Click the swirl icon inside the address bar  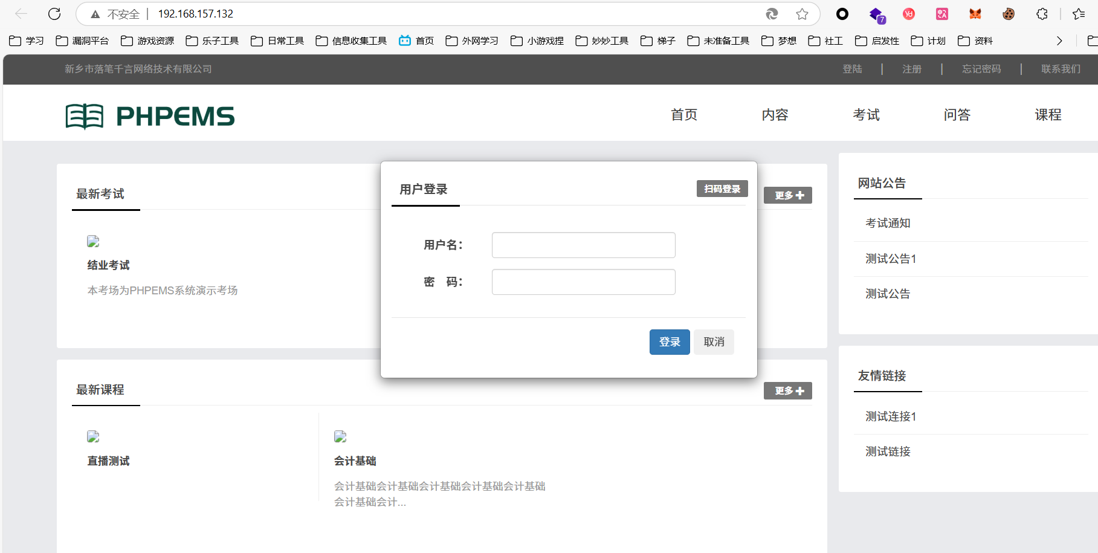pos(772,14)
